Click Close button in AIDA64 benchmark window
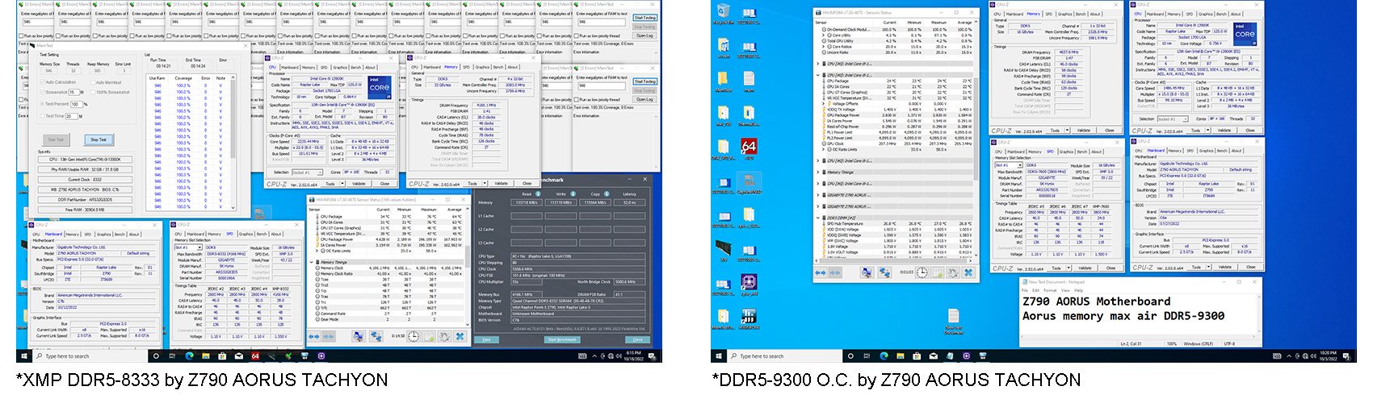This screenshot has width=1373, height=403. 637,340
